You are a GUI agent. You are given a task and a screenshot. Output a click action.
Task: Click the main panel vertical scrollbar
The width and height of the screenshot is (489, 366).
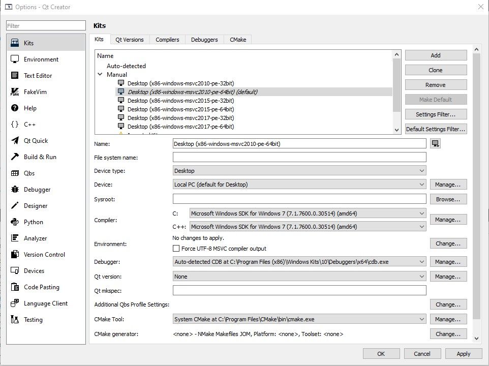pos(476,187)
